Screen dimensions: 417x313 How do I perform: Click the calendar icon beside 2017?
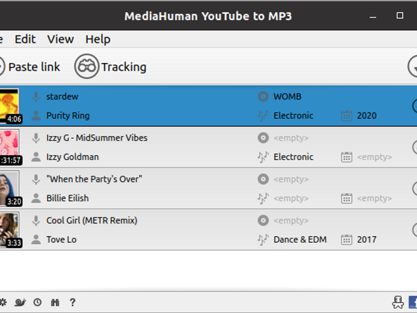(x=346, y=240)
